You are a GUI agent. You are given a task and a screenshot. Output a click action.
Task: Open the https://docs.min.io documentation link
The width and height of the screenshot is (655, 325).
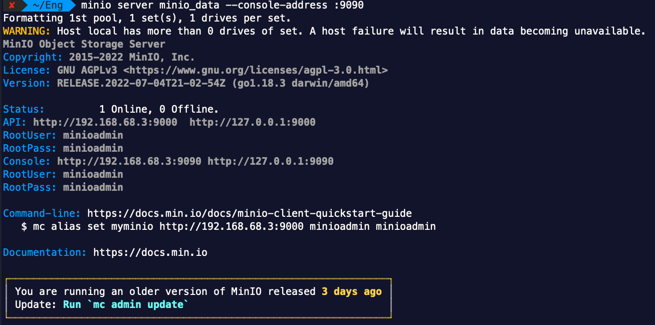[150, 252]
